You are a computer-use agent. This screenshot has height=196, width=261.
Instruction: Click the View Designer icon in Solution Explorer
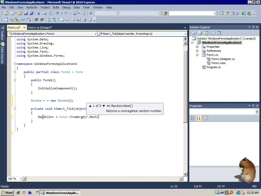pyautogui.click(x=219, y=33)
